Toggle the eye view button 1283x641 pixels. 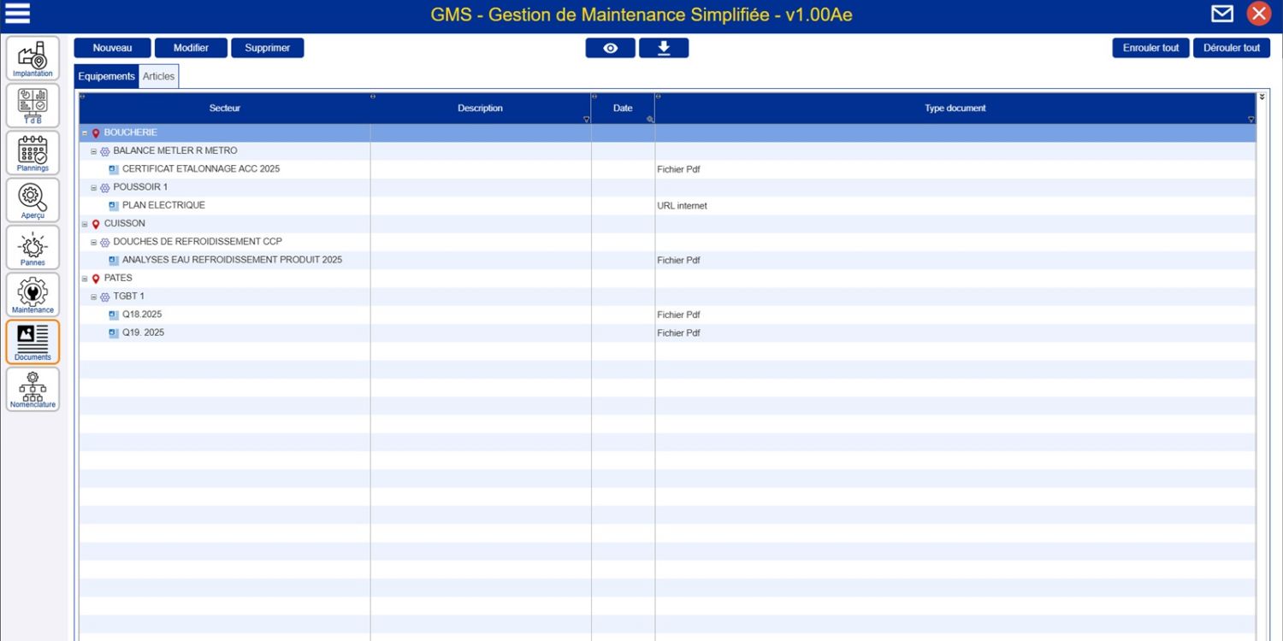pos(610,48)
